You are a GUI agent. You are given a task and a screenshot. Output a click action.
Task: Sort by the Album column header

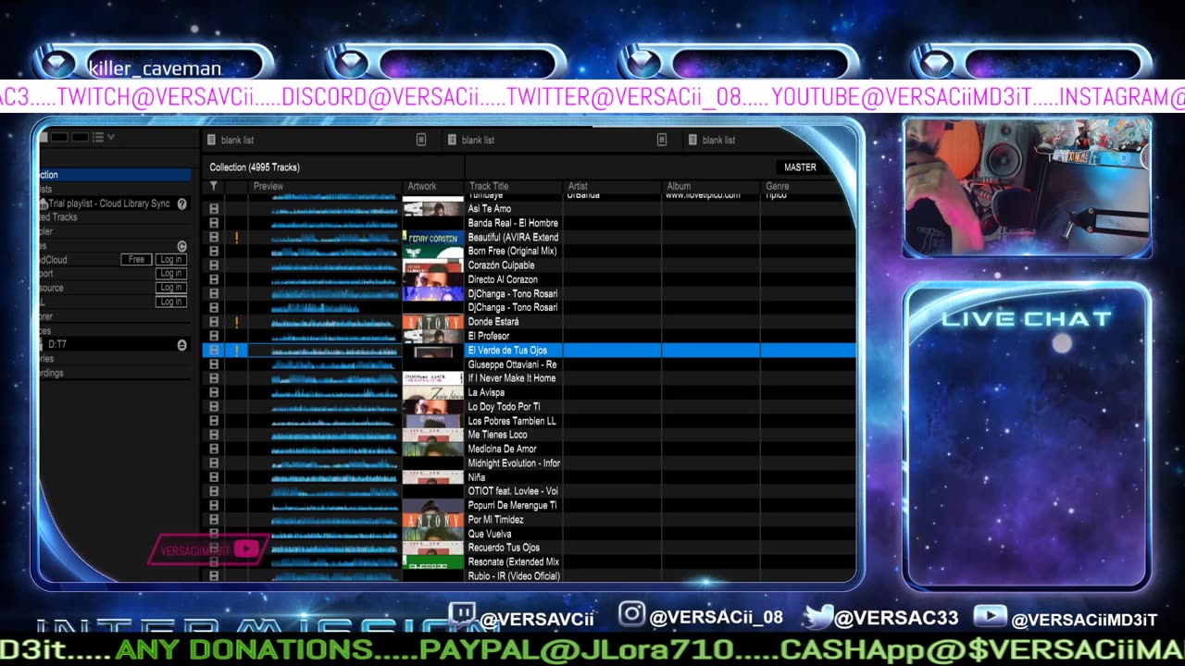click(x=679, y=186)
